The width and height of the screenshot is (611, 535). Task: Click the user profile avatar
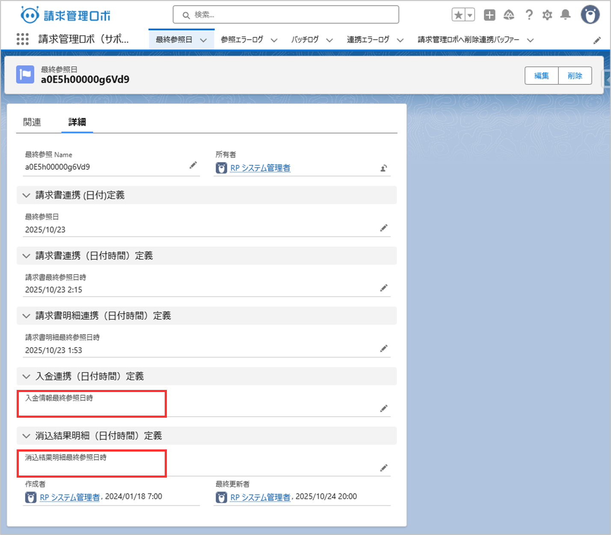tap(590, 15)
